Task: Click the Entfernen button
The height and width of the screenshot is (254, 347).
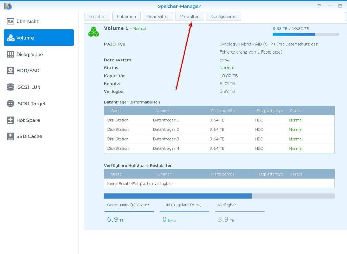Action: (x=126, y=16)
